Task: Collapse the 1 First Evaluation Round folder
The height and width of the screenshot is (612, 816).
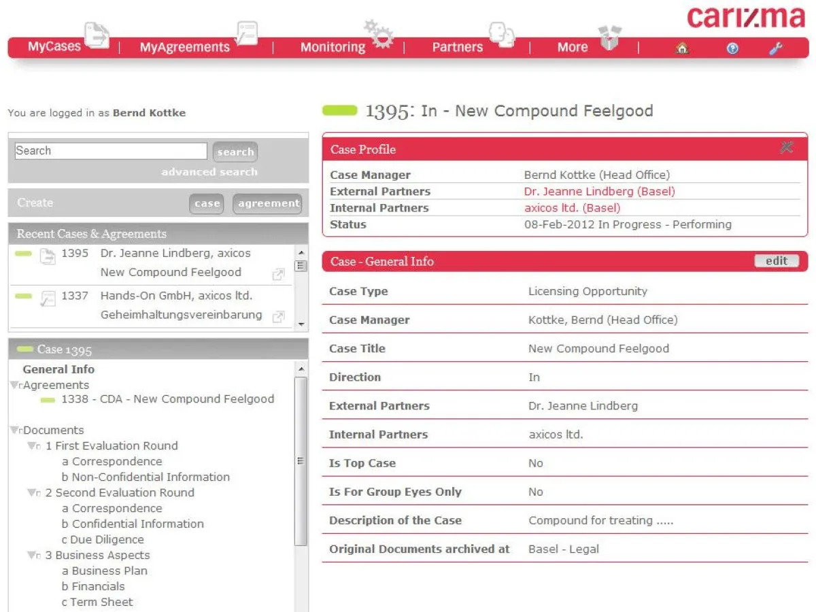Action: tap(32, 446)
